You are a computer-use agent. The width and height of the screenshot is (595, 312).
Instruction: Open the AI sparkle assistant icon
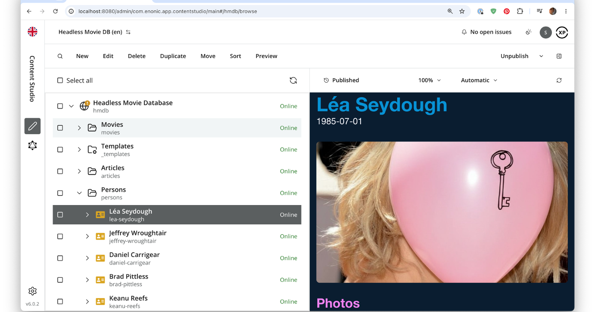tap(529, 32)
